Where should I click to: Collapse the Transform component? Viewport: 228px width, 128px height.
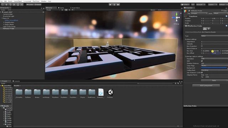pyautogui.click(x=185, y=16)
